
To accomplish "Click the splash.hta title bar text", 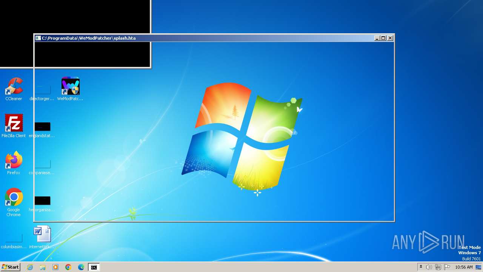I will coord(89,38).
